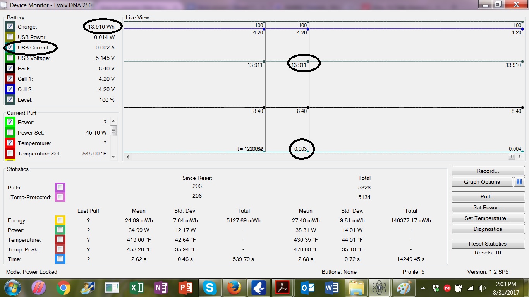
Task: Click the Dropbox tray icon
Action: [436, 288]
